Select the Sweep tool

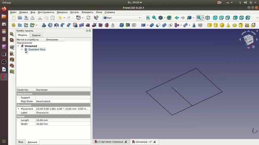click(94, 25)
